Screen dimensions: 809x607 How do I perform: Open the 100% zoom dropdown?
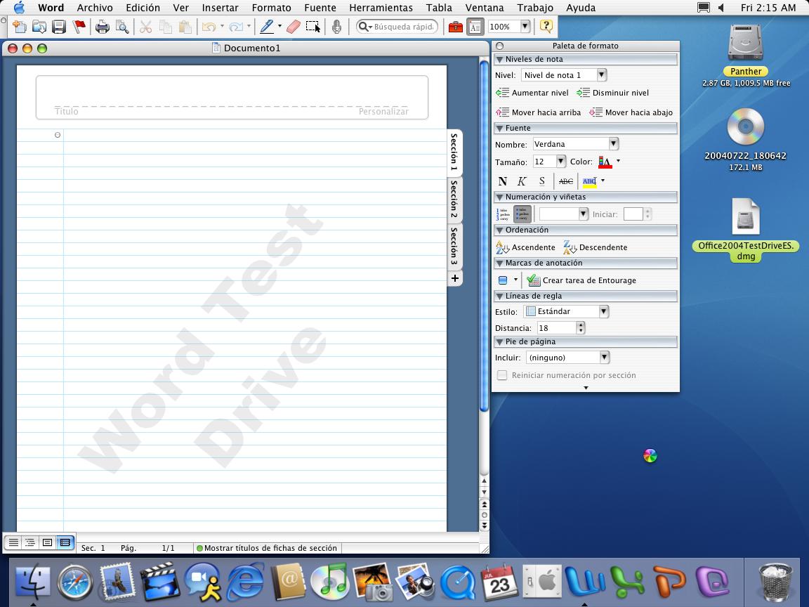(525, 26)
